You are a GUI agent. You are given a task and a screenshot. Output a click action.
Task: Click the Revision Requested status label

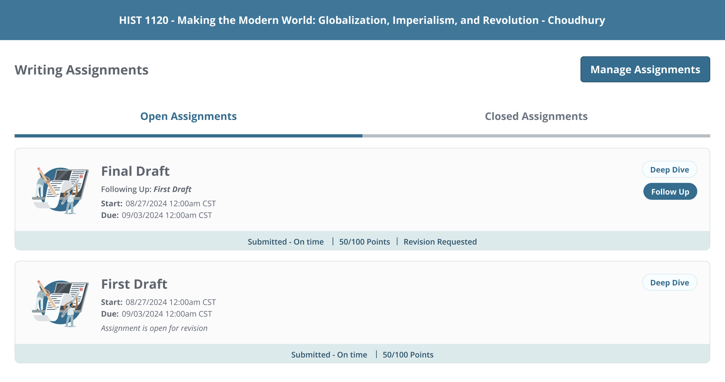440,241
